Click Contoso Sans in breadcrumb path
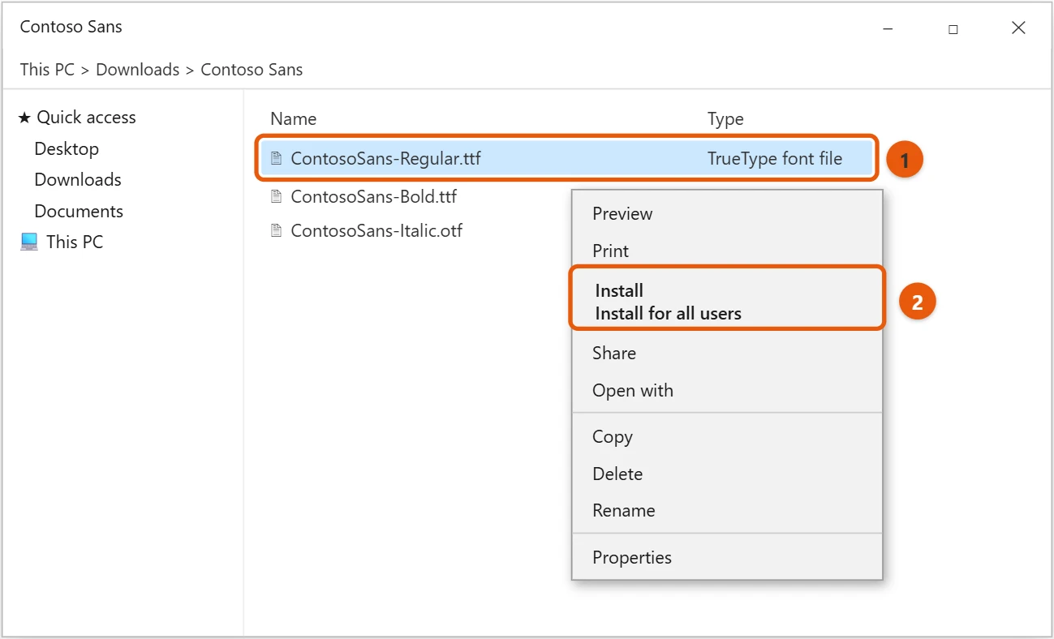 point(252,70)
